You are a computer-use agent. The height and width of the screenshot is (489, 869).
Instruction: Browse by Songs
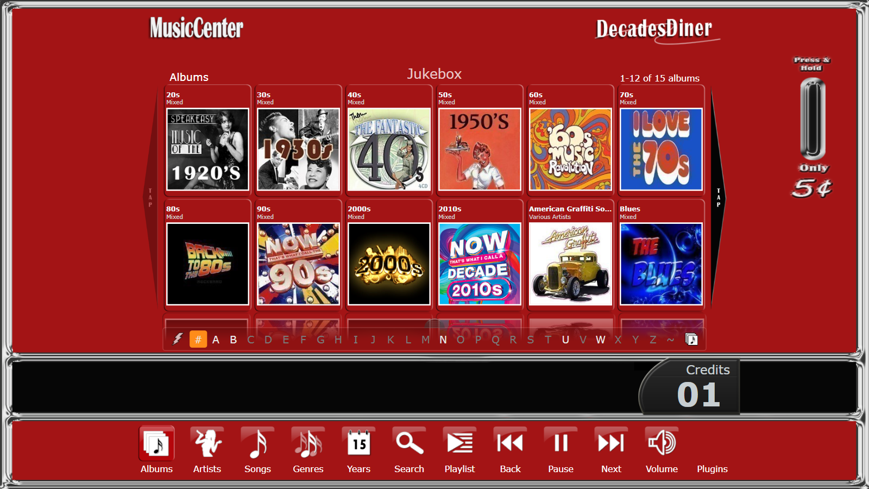point(257,443)
